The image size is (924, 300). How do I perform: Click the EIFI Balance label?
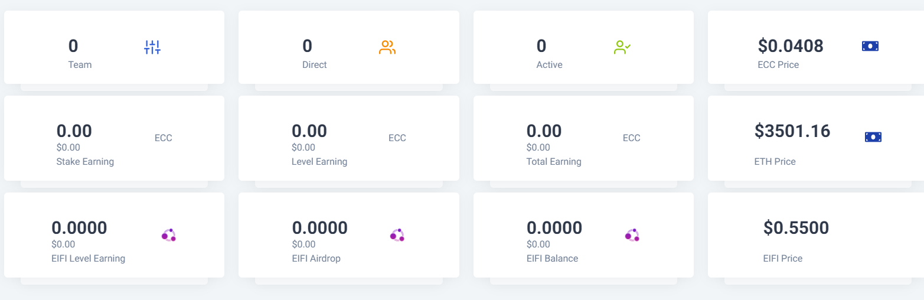[552, 259]
